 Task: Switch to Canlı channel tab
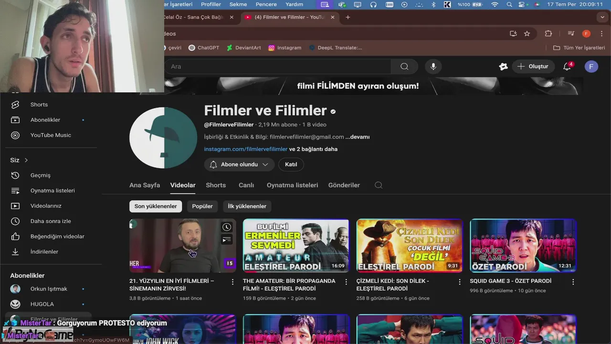246,185
